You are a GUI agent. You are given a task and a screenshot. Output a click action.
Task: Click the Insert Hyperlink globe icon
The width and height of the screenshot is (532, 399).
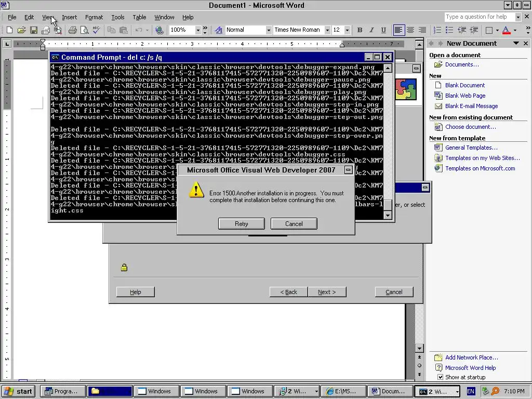coord(159,30)
